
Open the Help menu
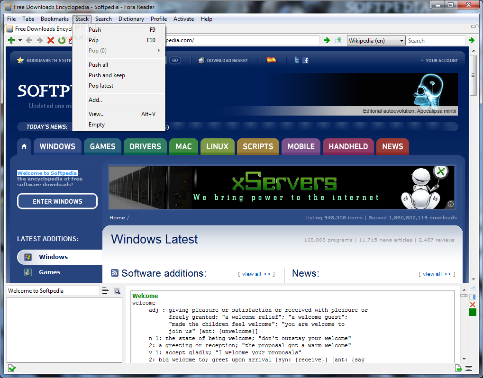pyautogui.click(x=206, y=19)
